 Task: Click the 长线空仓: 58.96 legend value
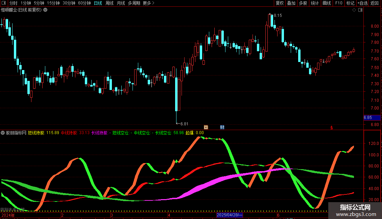pos(170,133)
